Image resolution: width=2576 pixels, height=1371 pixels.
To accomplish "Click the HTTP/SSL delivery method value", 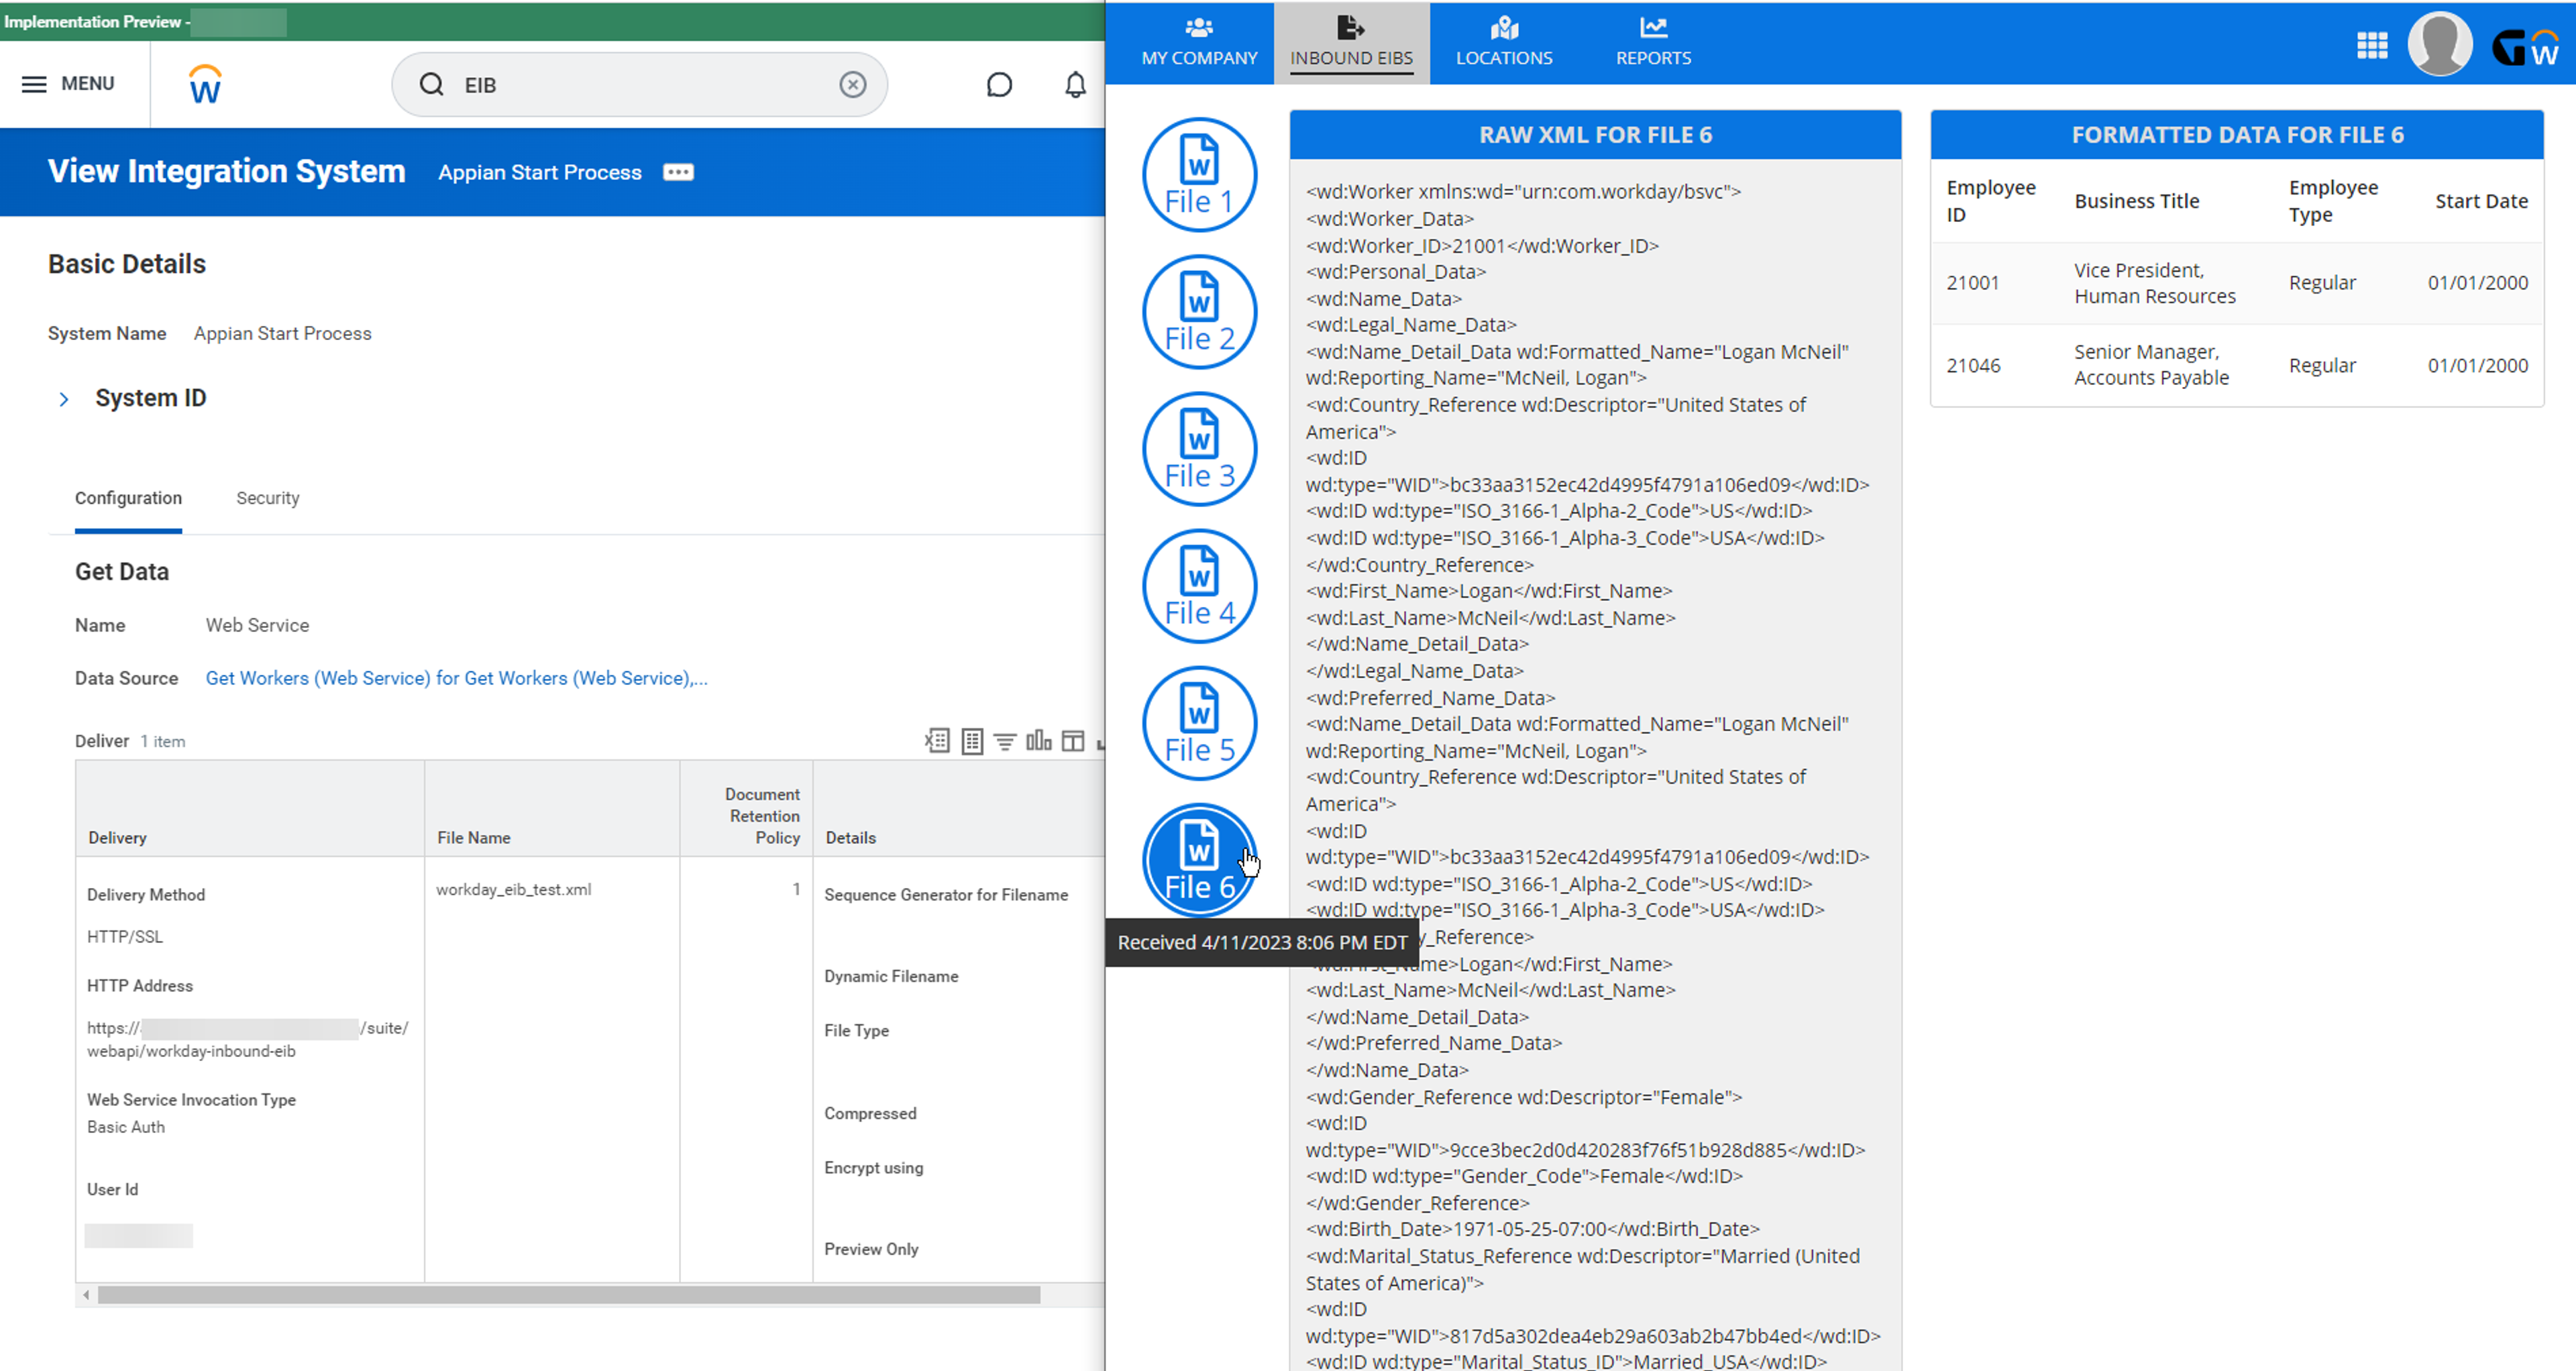I will pos(125,937).
